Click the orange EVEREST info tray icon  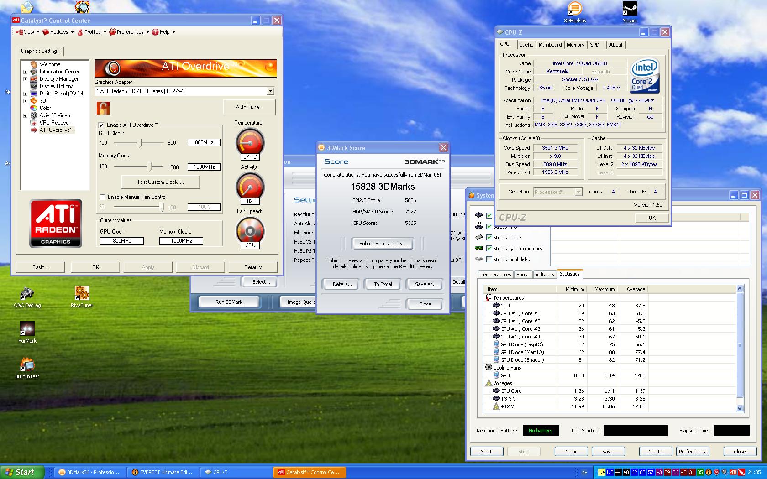pyautogui.click(x=709, y=472)
